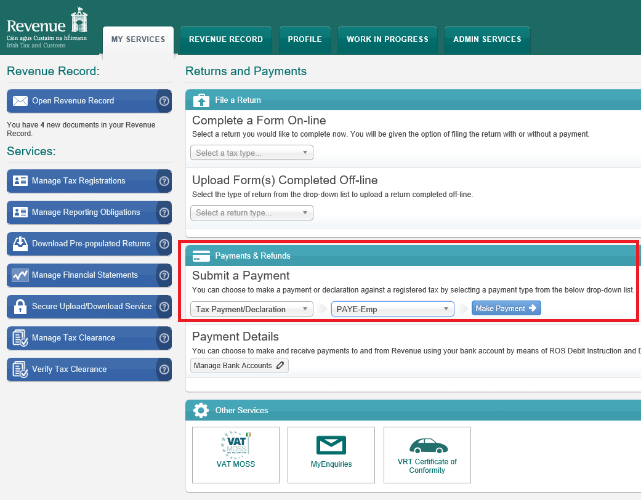Click the Revenue logo in header
The height and width of the screenshot is (500, 641).
(47, 27)
